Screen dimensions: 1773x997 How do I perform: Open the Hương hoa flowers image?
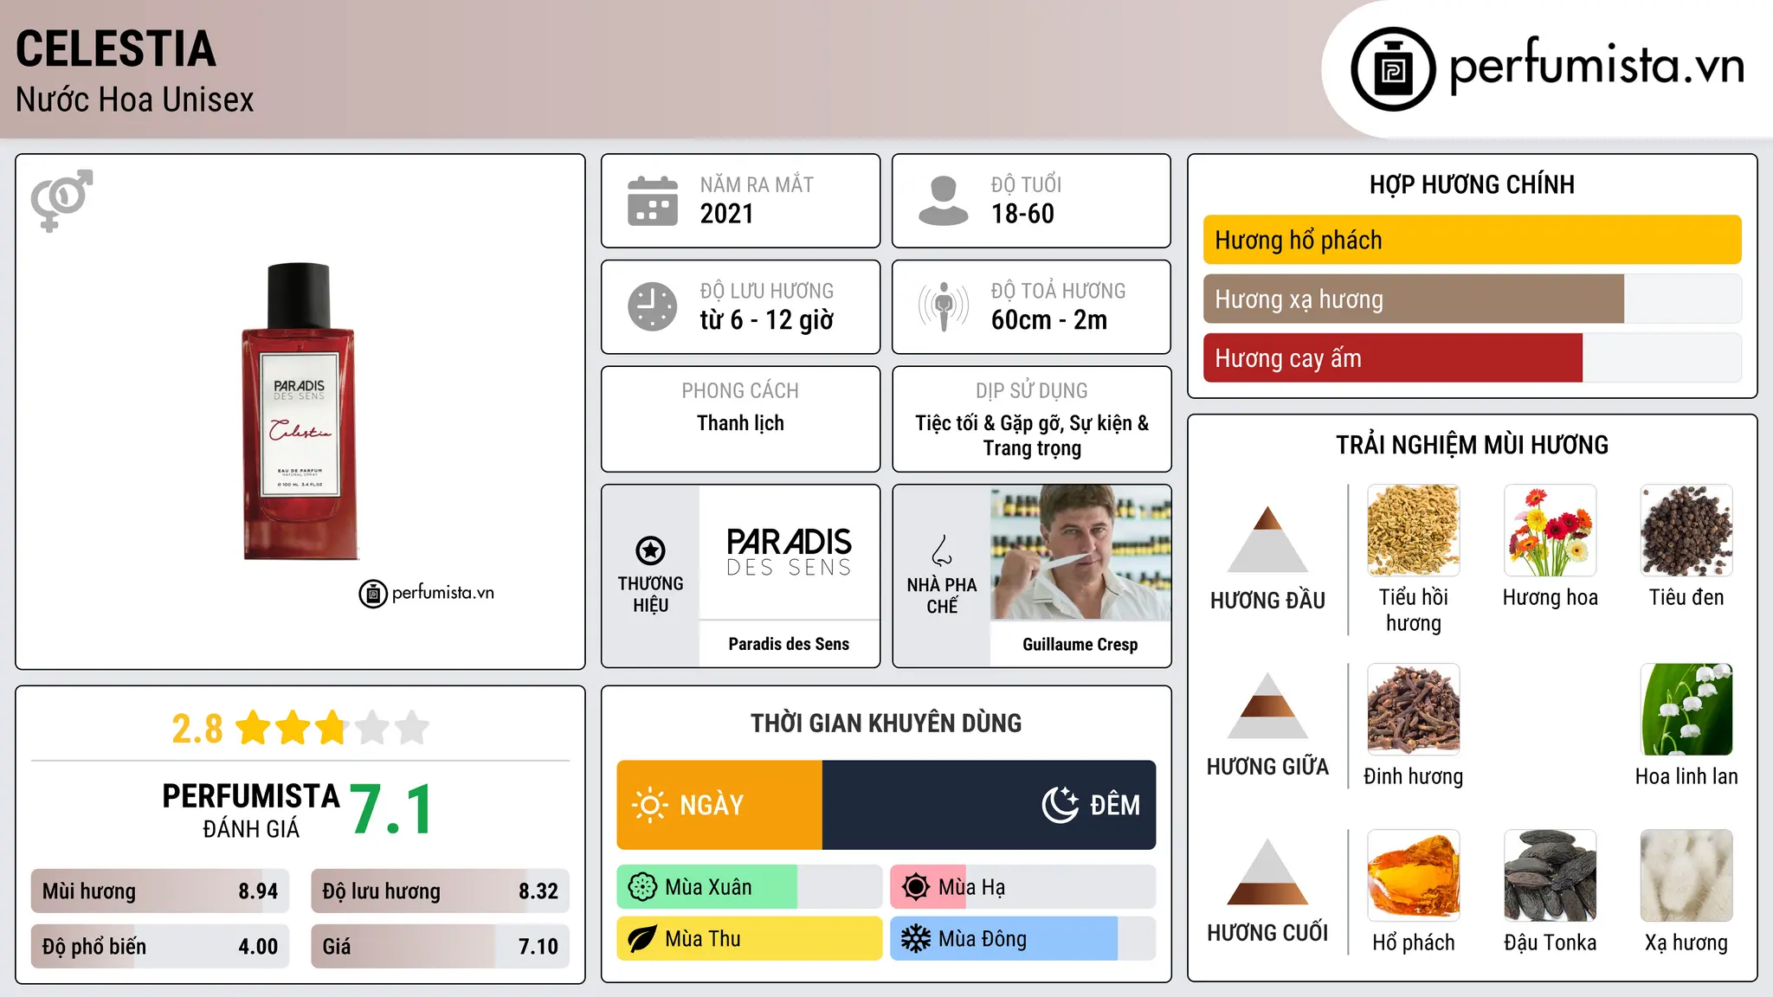point(1551,531)
